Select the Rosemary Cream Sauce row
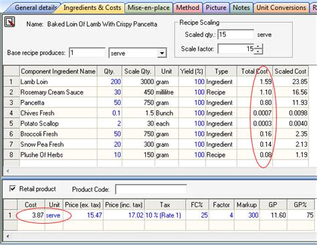 point(156,92)
